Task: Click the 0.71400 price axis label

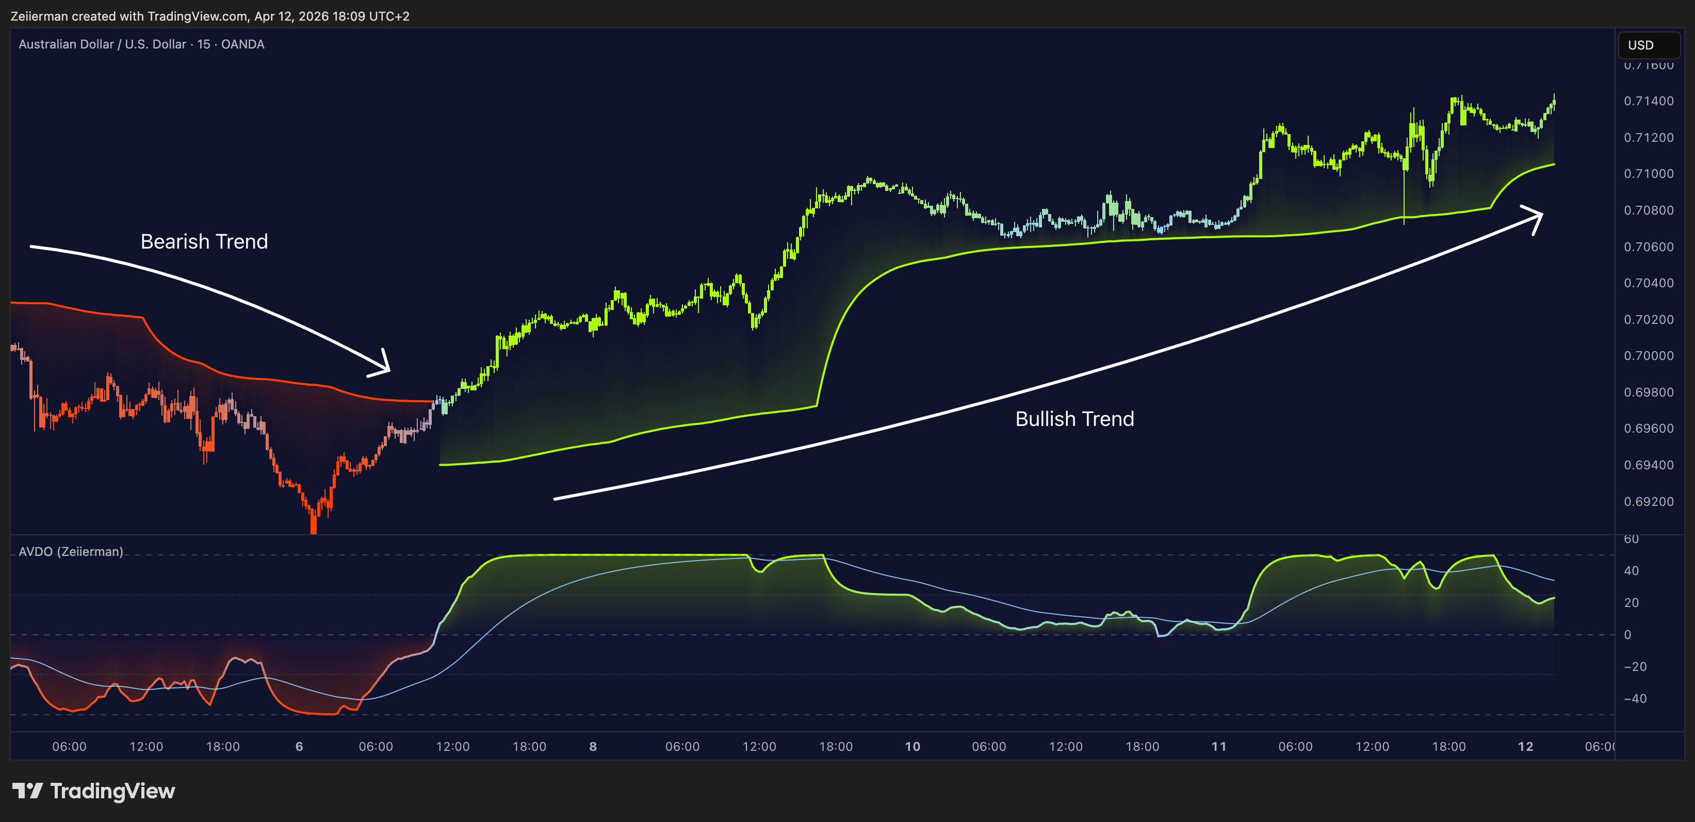Action: click(1648, 101)
